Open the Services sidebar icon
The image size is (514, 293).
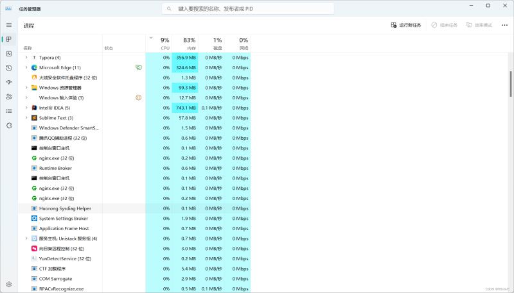9,126
